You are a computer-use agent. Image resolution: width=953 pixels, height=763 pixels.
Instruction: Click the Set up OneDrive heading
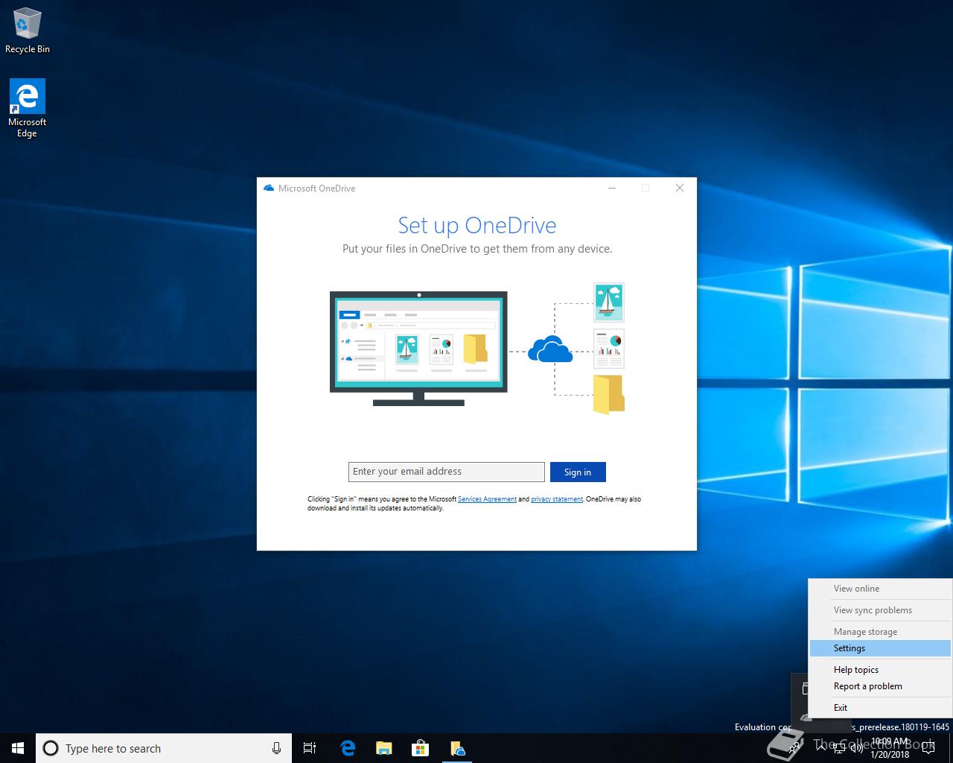(477, 225)
